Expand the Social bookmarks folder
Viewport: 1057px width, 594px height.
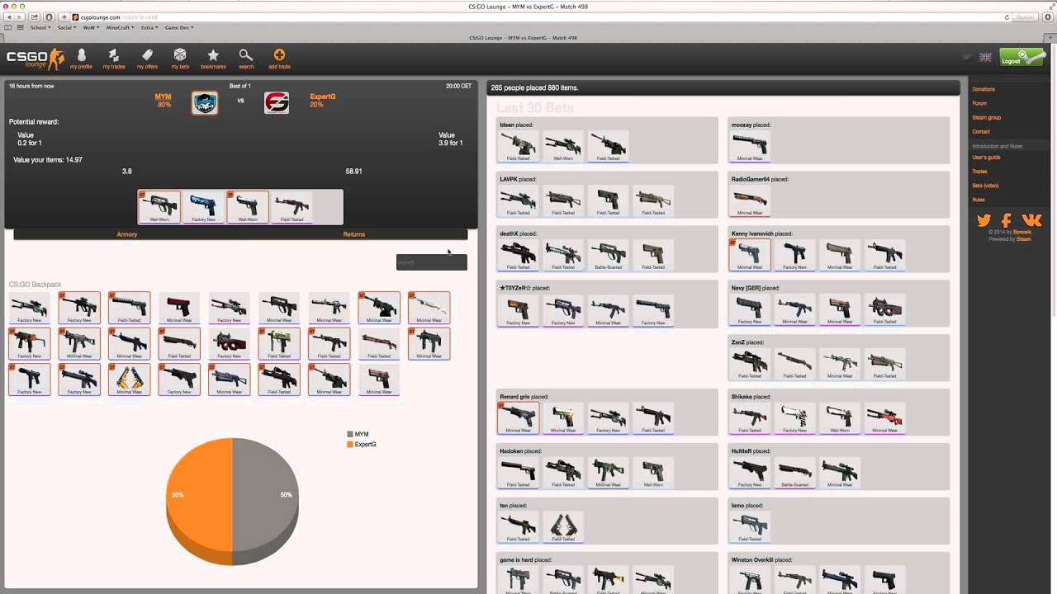(x=66, y=27)
